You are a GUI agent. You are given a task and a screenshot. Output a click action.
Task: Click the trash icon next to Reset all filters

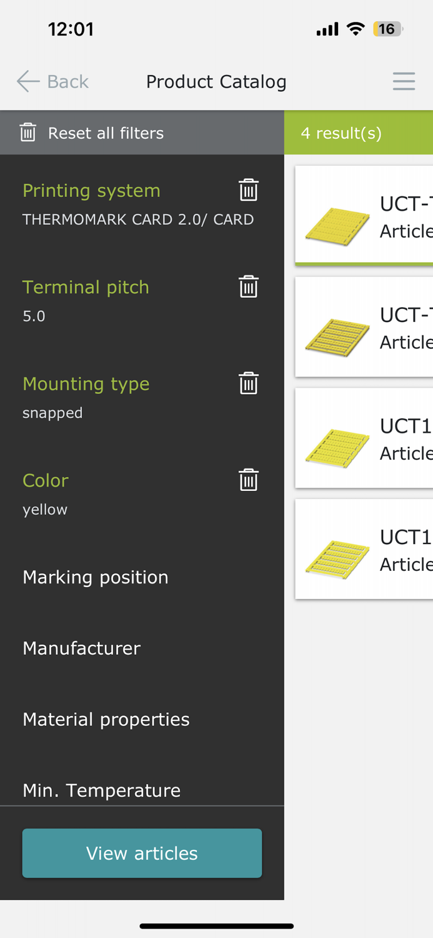[28, 132]
